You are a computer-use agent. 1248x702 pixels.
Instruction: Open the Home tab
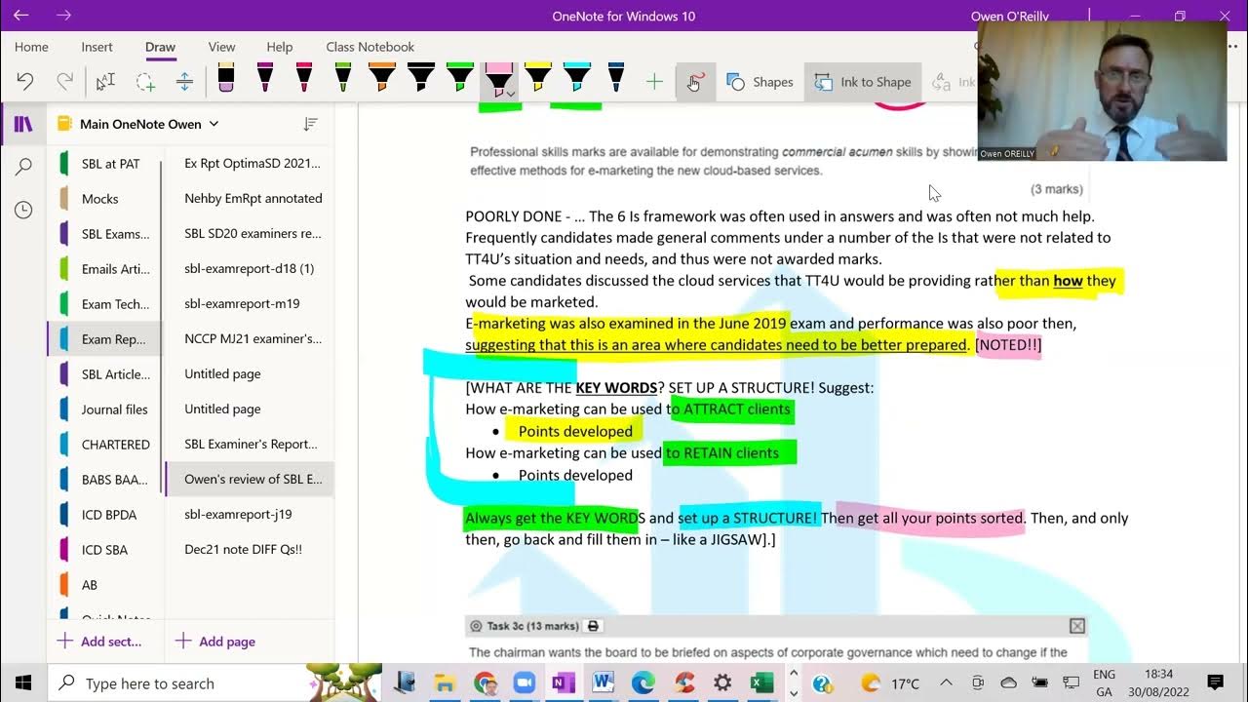pos(31,47)
